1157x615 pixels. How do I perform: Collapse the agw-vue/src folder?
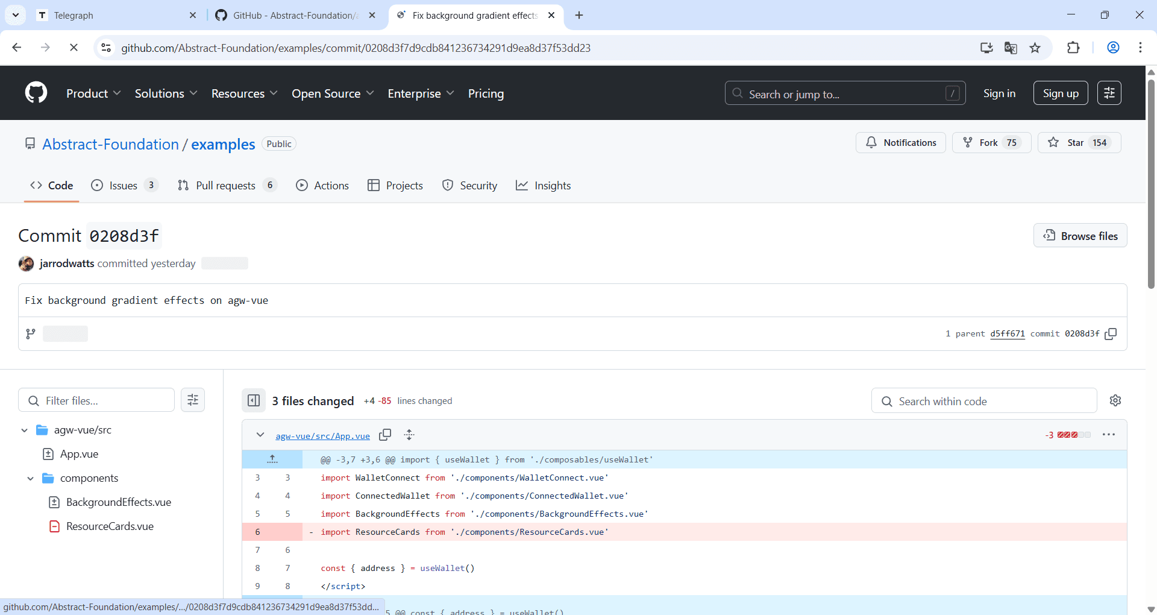pyautogui.click(x=24, y=430)
